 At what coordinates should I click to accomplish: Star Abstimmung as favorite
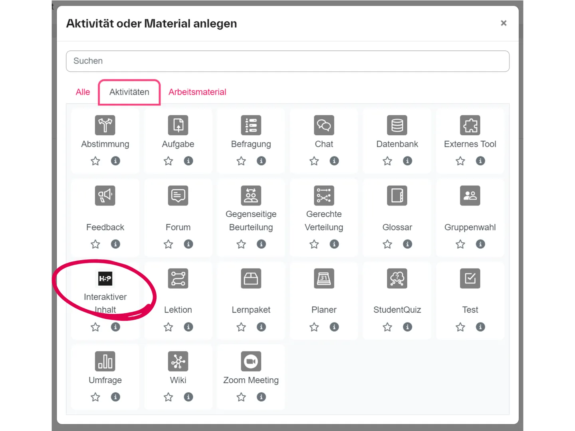(x=95, y=161)
